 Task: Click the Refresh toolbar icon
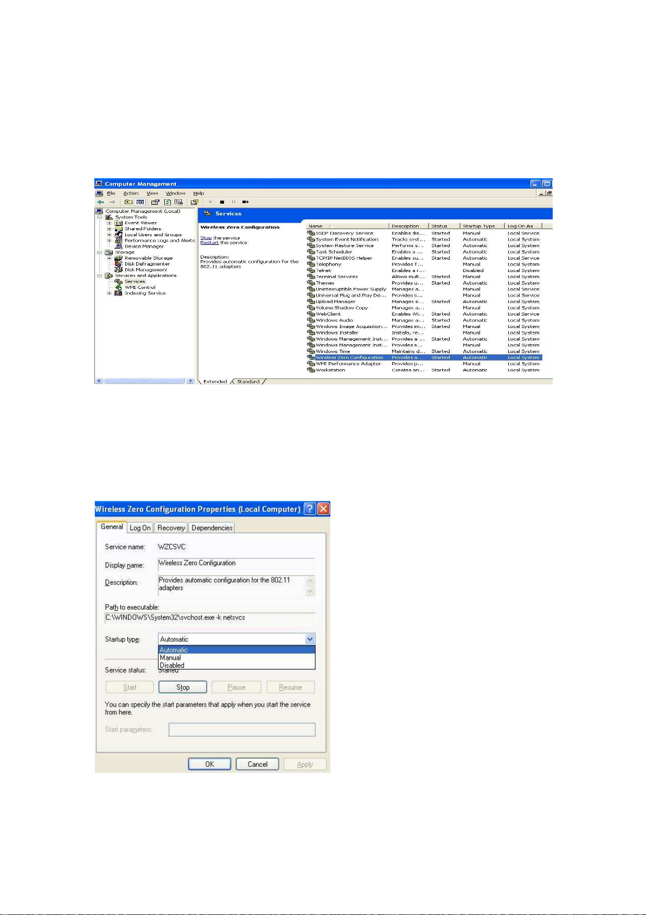coord(168,202)
